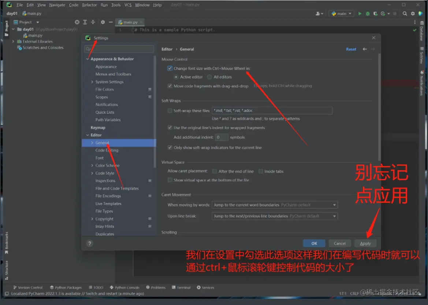Select the All editors radio button
Viewport: 428px width, 305px height.
[x=210, y=77]
